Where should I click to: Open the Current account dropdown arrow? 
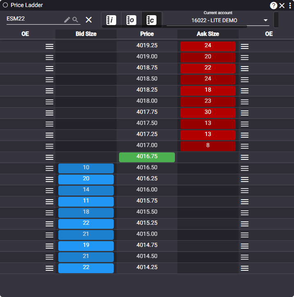(266, 20)
